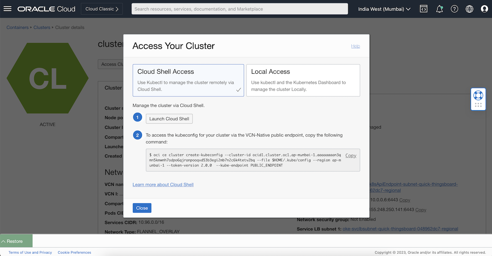This screenshot has width=492, height=256.
Task: Focus the resource search field
Action: (239, 9)
